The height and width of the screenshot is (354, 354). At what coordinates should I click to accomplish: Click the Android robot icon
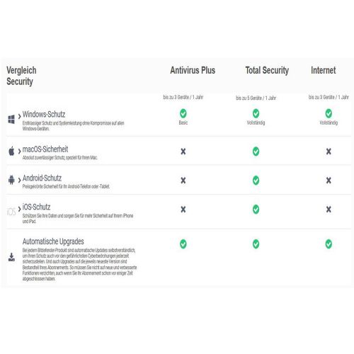click(x=11, y=180)
